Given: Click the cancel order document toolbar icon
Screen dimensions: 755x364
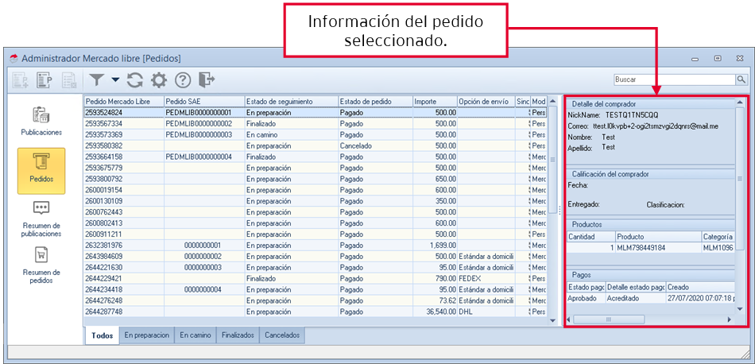Looking at the screenshot, I should coord(68,80).
